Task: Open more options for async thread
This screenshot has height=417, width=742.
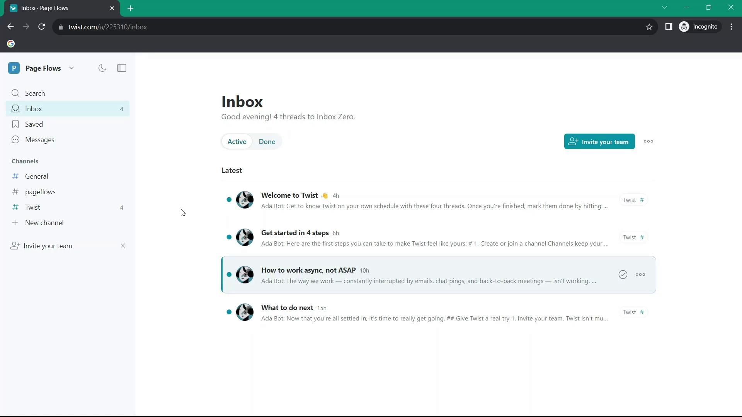Action: 640,275
